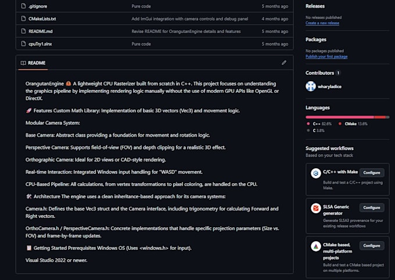Open the CMakeLists.txt file
The image size is (395, 280).
(x=42, y=19)
